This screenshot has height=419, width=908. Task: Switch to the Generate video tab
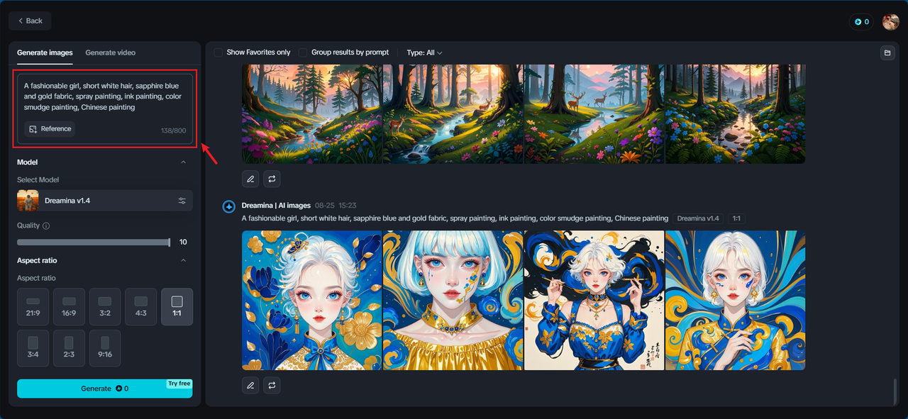point(110,52)
